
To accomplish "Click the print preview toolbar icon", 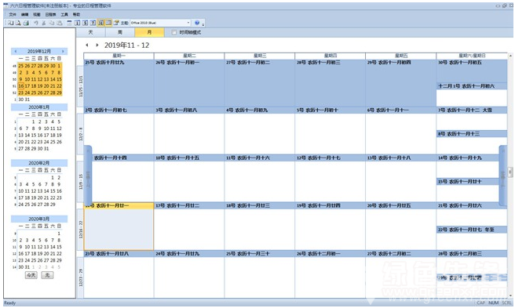I will click(x=18, y=23).
